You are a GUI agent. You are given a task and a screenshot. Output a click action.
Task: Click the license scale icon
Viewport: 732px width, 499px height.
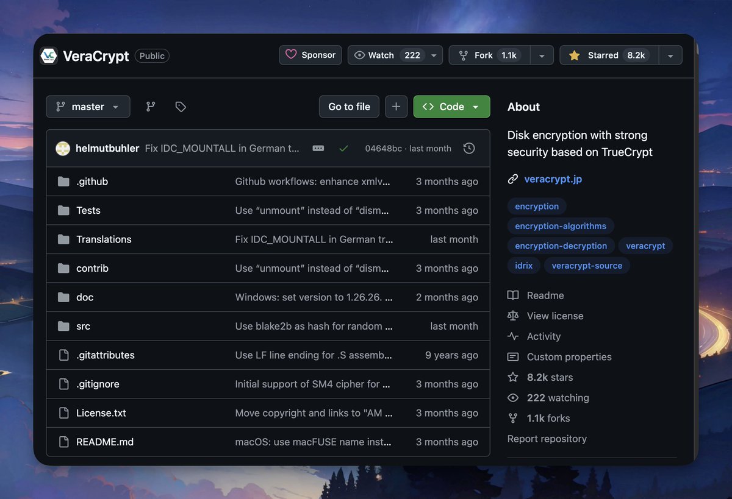(513, 316)
